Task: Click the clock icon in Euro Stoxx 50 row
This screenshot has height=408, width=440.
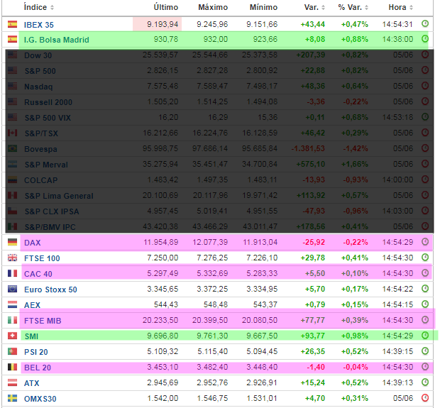Action: pos(425,289)
